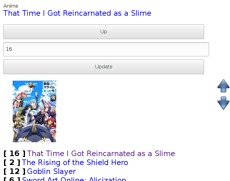Screen dimensions: 230x181
Task: Focus the episode count field showing 16
Action: point(106,49)
